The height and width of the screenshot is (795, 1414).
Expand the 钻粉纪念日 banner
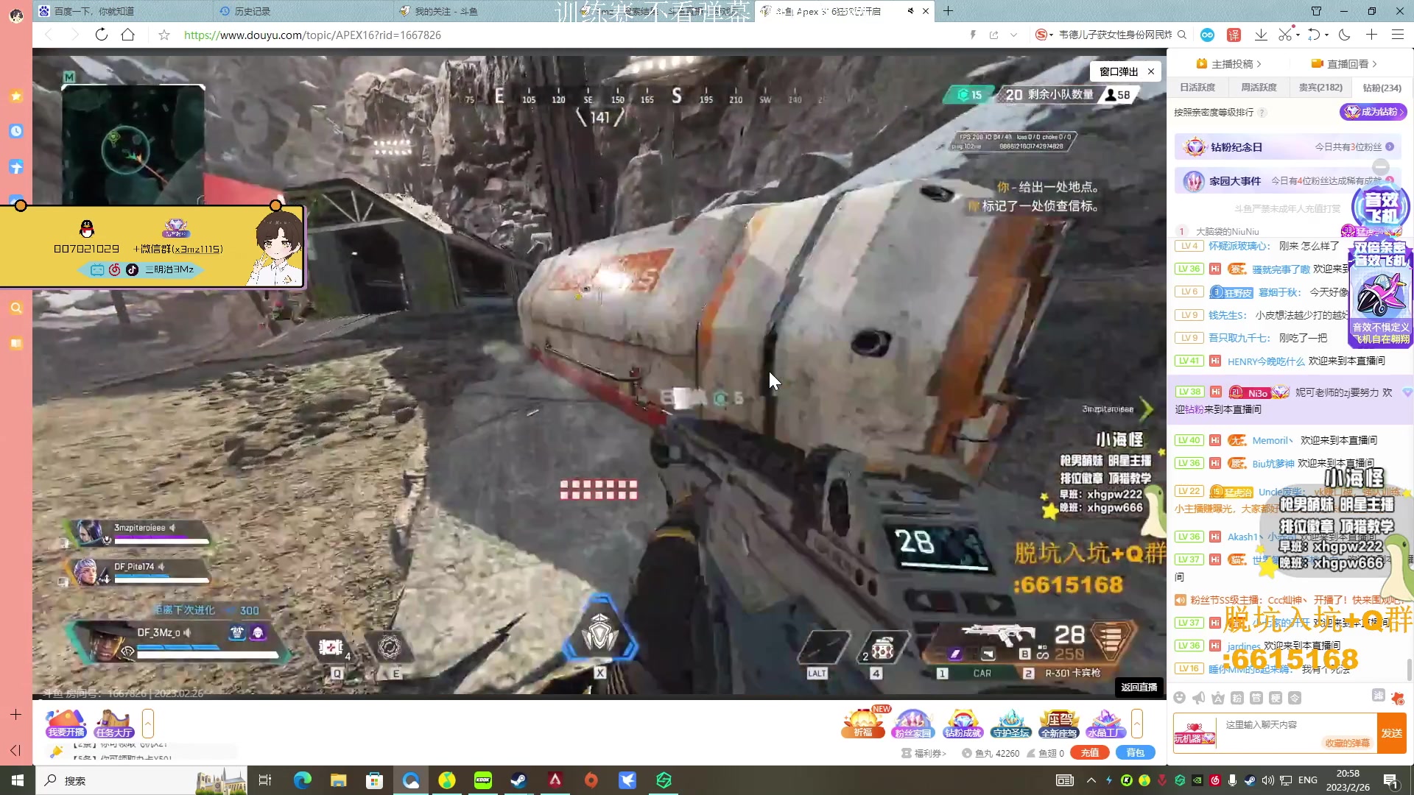coord(1389,147)
